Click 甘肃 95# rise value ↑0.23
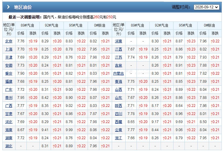This screenshot has width=223, height=152. [x=81, y=114]
